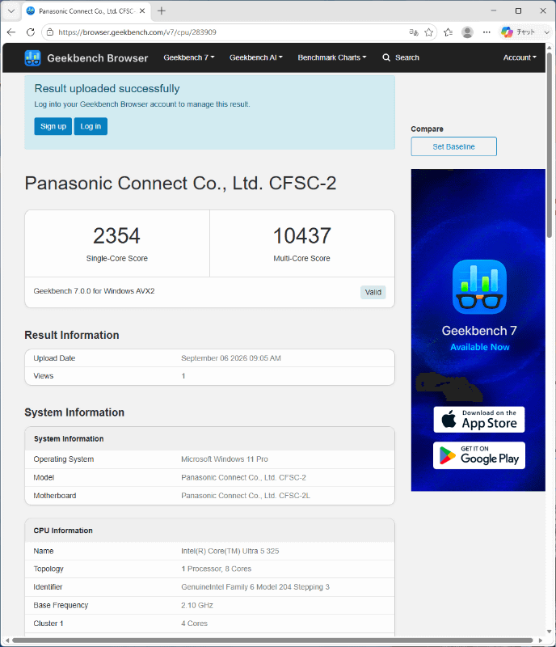Click the CPU name Intel(R) Core(TM) Ultra 5 325
The height and width of the screenshot is (647, 556).
click(x=230, y=551)
